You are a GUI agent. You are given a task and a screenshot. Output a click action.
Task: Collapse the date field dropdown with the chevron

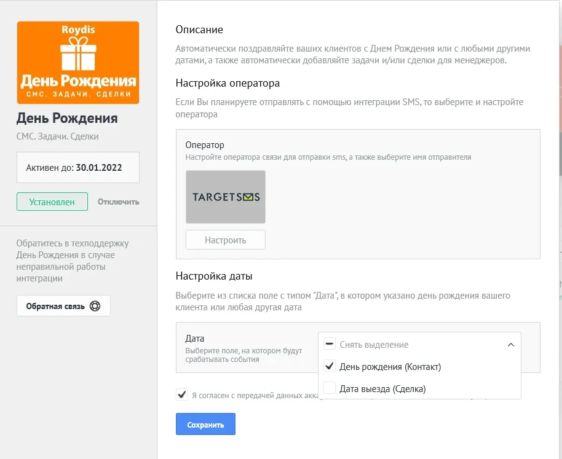tap(511, 345)
